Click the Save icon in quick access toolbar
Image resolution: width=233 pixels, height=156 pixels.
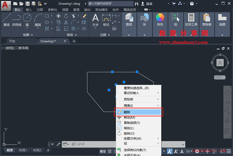click(x=28, y=3)
